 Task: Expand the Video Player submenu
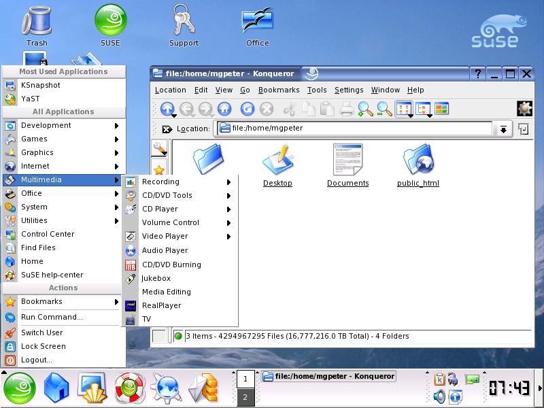click(180, 236)
